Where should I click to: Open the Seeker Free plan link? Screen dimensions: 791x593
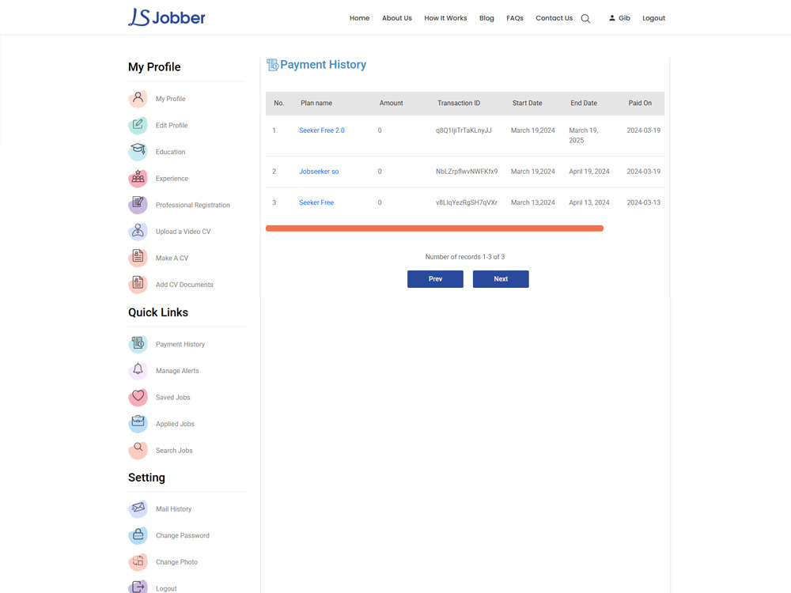[316, 202]
